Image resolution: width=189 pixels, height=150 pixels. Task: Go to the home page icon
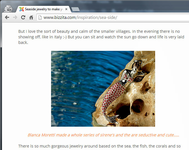(31, 17)
